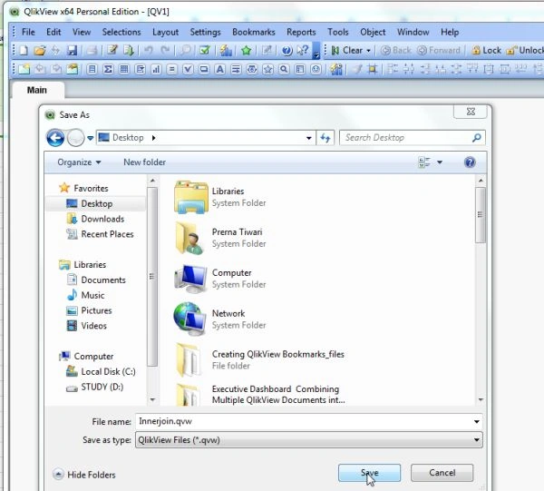Create an Input Box with the equals icon

pos(171,69)
